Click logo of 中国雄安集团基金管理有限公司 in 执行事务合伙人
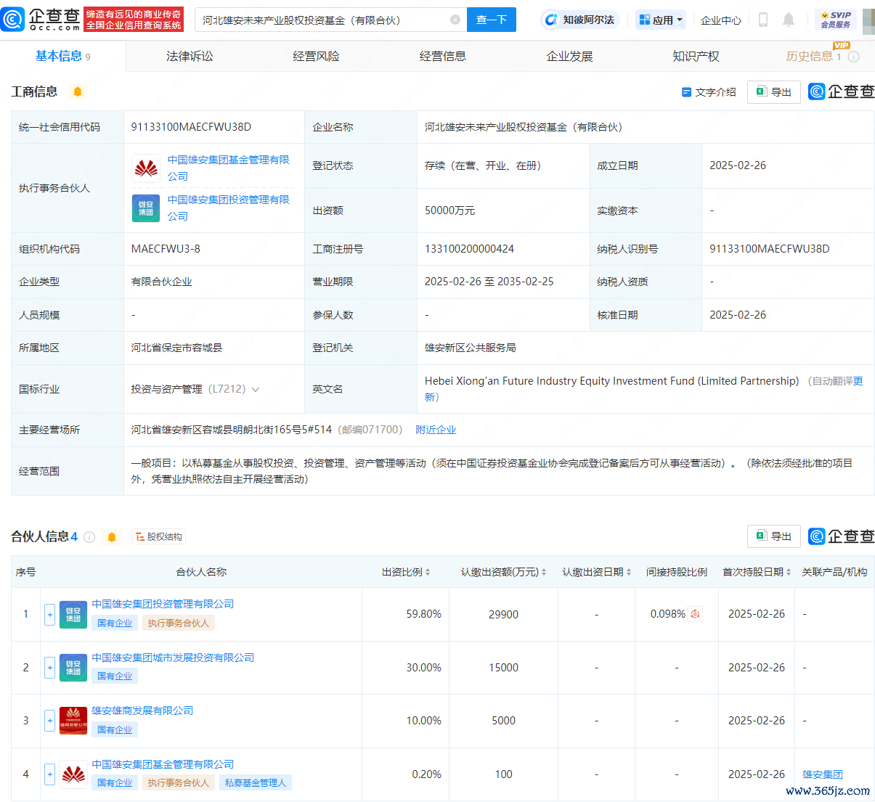 pyautogui.click(x=146, y=168)
